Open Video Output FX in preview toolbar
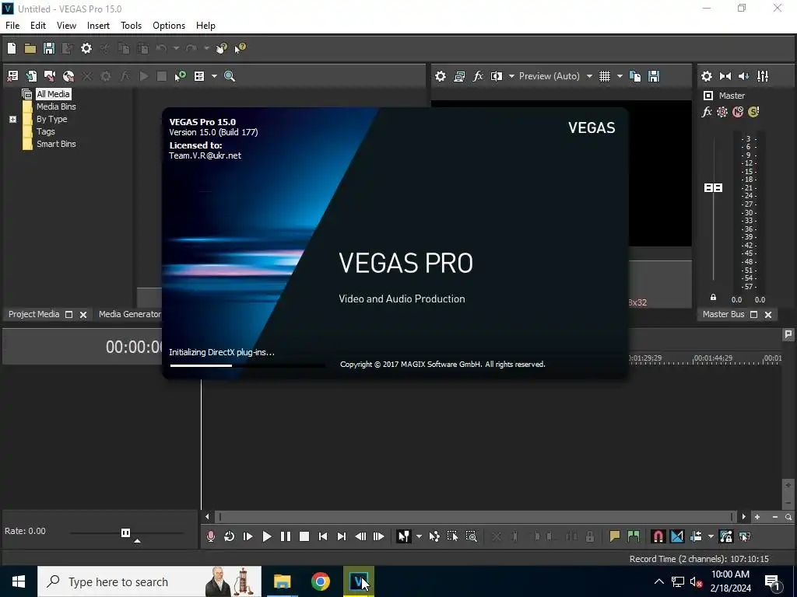 478,76
